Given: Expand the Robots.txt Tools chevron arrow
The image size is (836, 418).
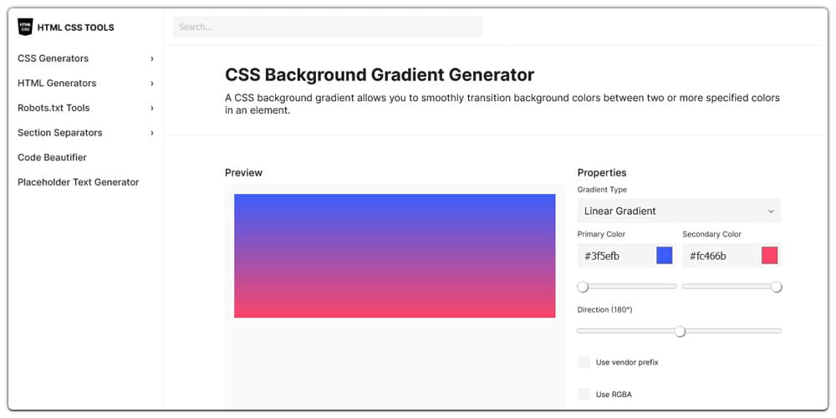Looking at the screenshot, I should click(152, 108).
